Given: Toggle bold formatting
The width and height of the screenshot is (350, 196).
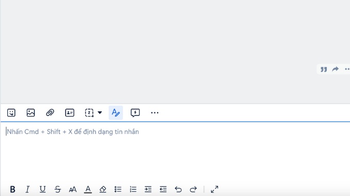Looking at the screenshot, I should tap(12, 189).
